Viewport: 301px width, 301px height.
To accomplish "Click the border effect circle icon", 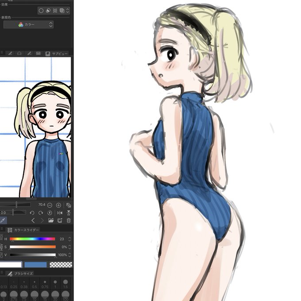I will point(41,11).
